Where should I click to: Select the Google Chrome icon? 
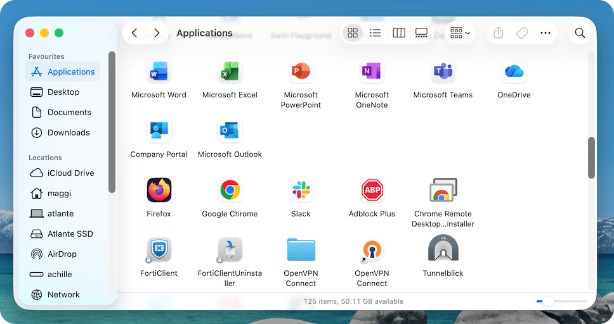pos(230,190)
